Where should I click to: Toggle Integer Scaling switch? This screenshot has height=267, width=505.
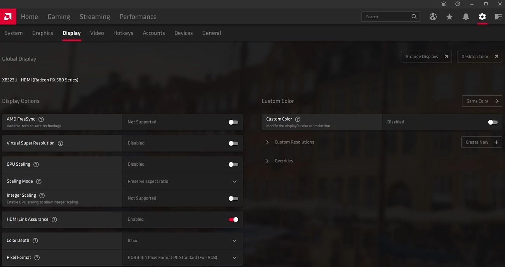pos(233,198)
